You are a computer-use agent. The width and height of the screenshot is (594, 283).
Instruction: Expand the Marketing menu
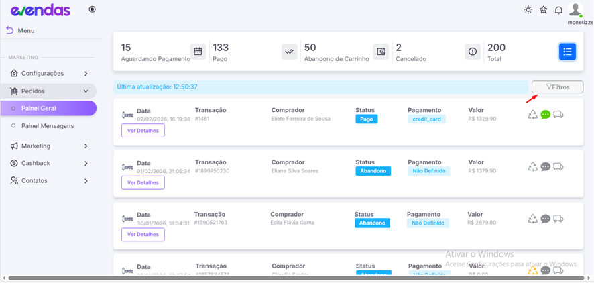[x=48, y=146]
